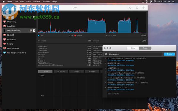Click the Trace complete status text

(113, 94)
